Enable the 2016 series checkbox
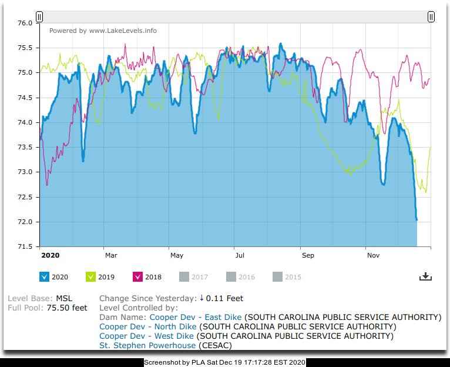Viewport: 450px width, 367px height. (x=231, y=277)
